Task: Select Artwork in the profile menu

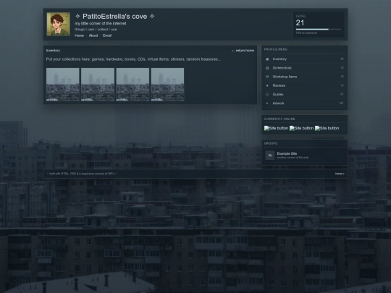Action: click(304, 103)
